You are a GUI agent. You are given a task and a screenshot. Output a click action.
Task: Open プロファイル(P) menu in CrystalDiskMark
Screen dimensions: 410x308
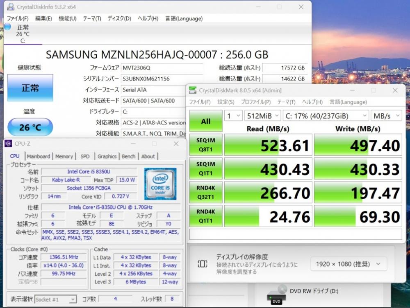[x=256, y=102]
